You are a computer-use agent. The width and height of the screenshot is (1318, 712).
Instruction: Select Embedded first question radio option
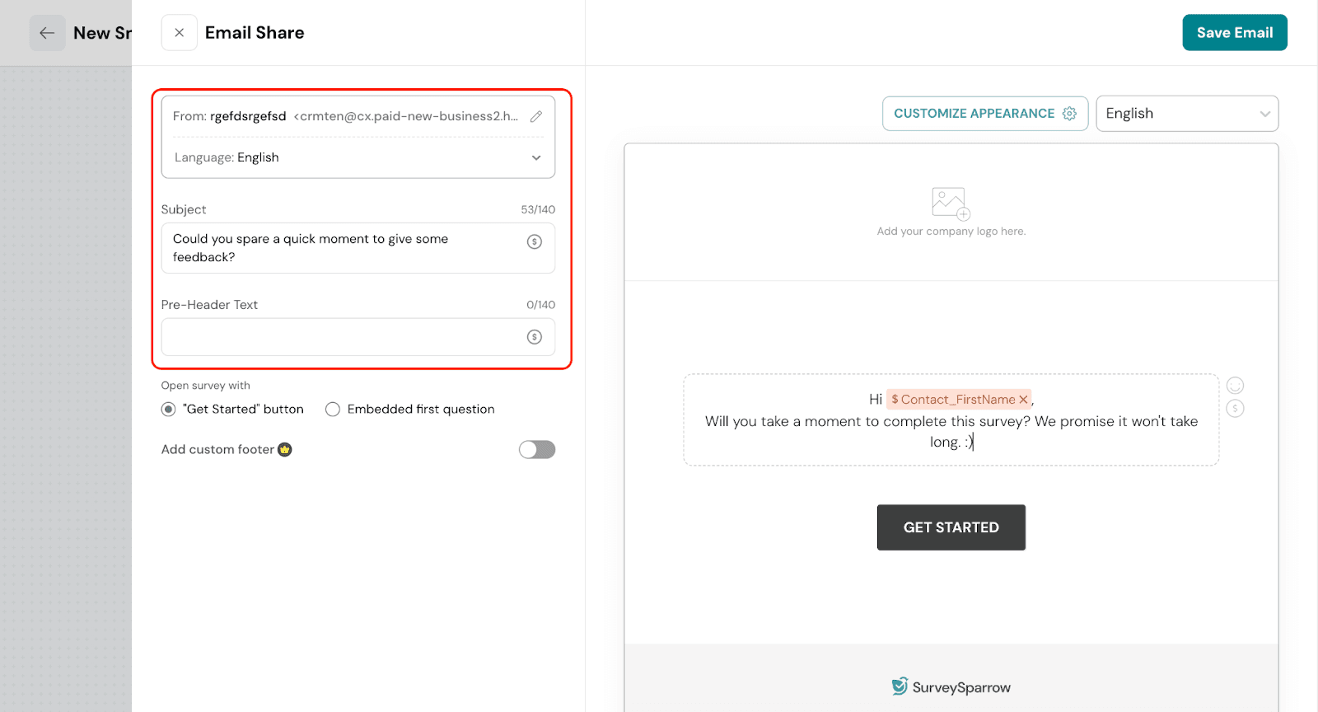[x=333, y=410]
